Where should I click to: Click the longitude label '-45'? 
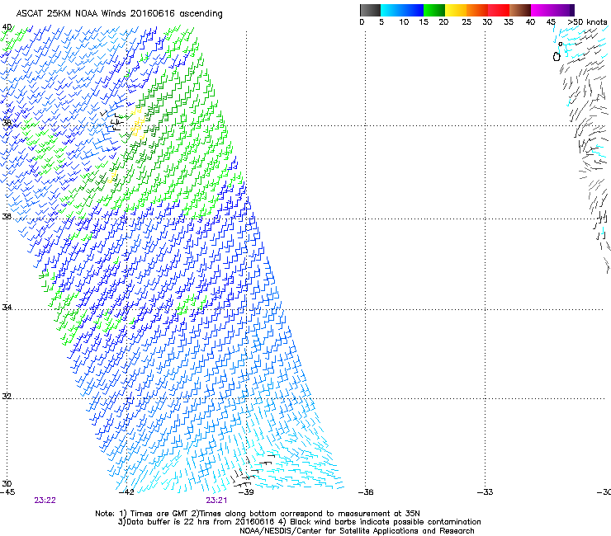(x=7, y=492)
